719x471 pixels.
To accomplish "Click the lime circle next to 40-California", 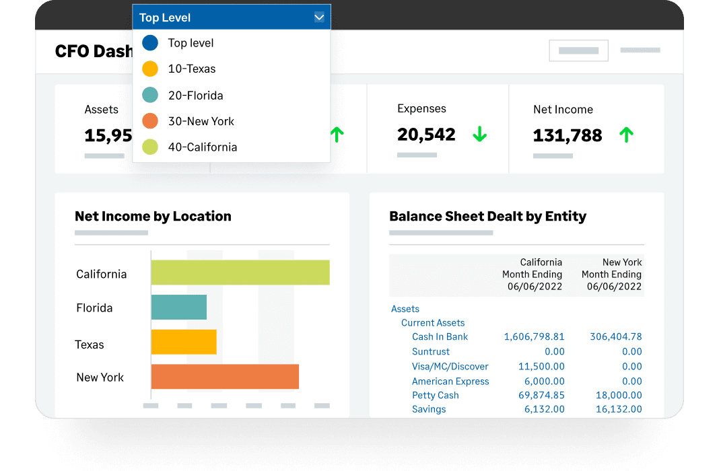I will tap(150, 147).
